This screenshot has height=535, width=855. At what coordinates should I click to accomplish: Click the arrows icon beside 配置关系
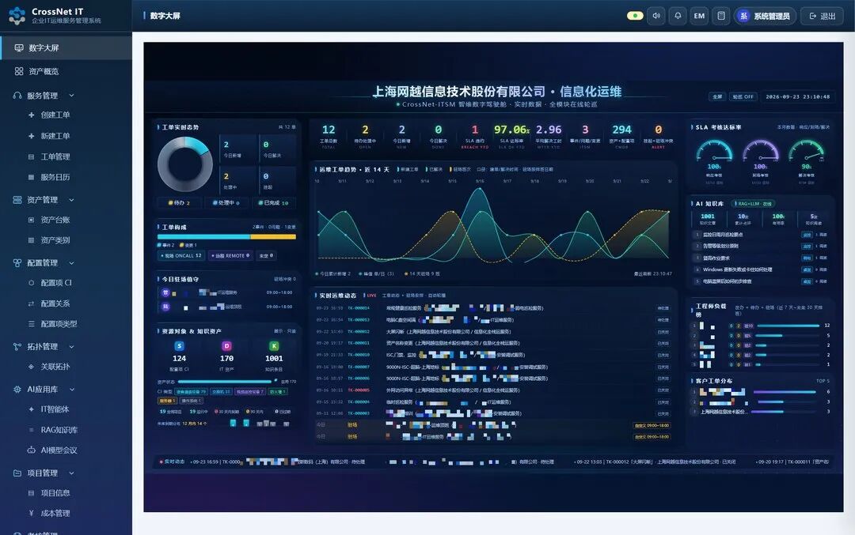tap(31, 303)
